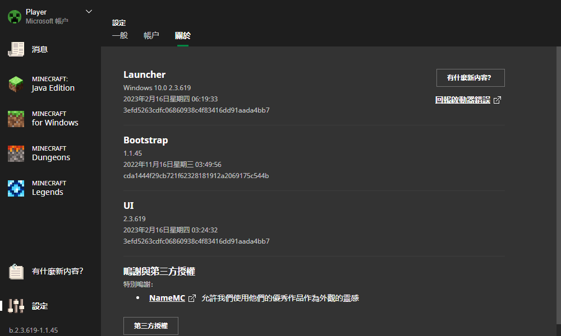Select UI version 2.3.619 text
The height and width of the screenshot is (336, 561).
[x=135, y=218]
